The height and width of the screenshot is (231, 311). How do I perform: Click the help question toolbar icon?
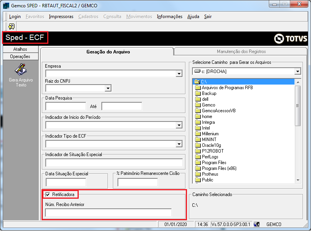pos(12,27)
